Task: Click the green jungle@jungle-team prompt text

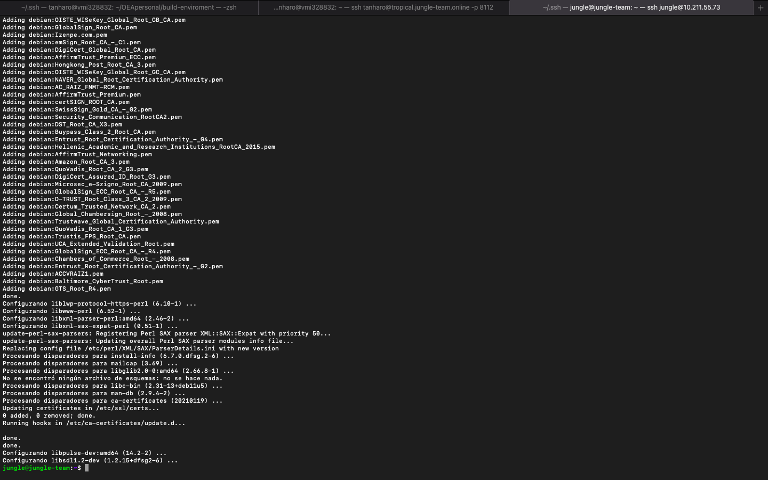Action: click(36, 468)
